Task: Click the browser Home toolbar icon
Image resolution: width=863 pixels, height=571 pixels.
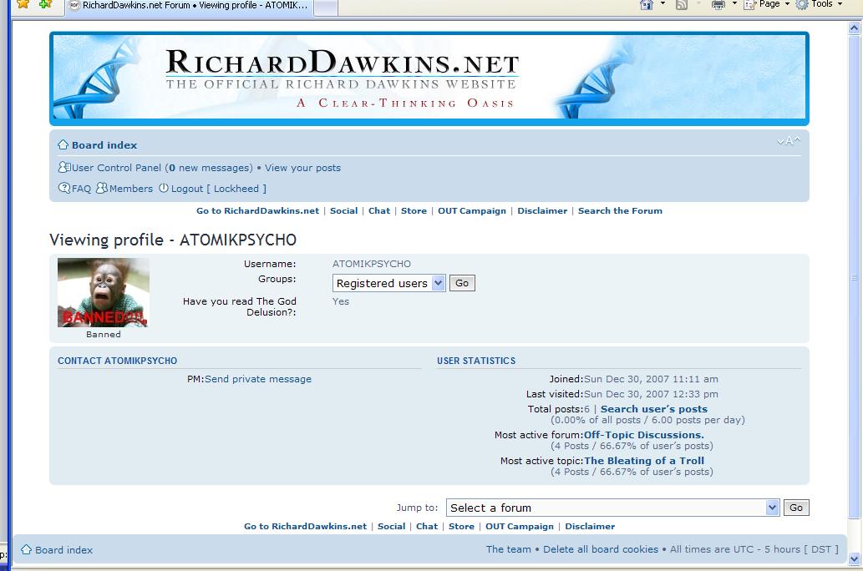Action: pos(646,5)
